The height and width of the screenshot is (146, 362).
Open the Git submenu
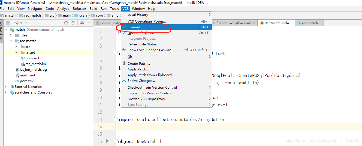pyautogui.click(x=166, y=57)
